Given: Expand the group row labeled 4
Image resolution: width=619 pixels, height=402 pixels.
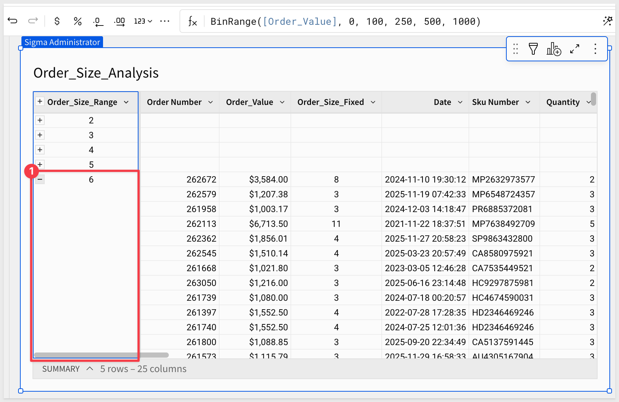Looking at the screenshot, I should pyautogui.click(x=40, y=150).
